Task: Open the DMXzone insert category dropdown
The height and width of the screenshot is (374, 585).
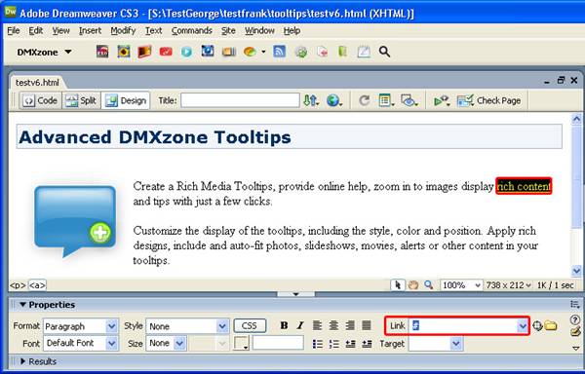Action: point(45,52)
